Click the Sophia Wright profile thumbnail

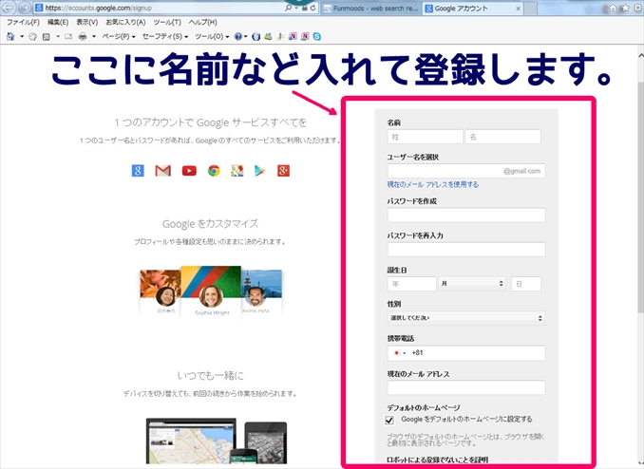pyautogui.click(x=211, y=291)
